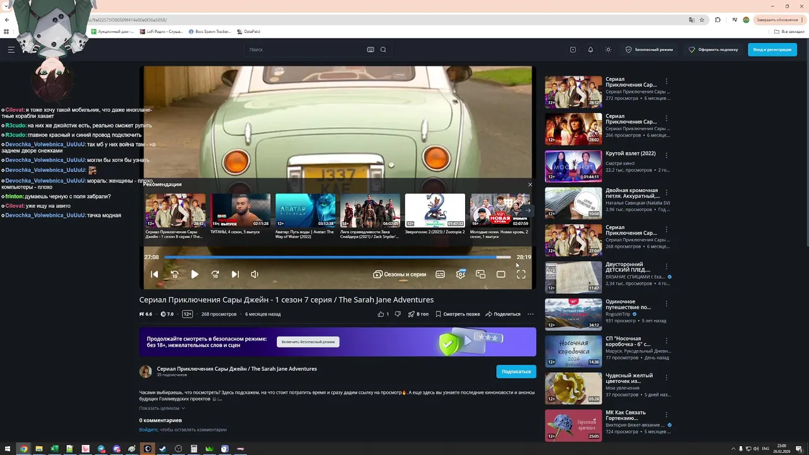Viewport: 809px width, 455px height.
Task: Open Windows Start menu
Action: [x=8, y=449]
